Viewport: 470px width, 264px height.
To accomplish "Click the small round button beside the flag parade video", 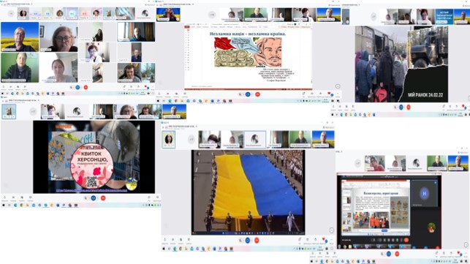I will 332,230.
